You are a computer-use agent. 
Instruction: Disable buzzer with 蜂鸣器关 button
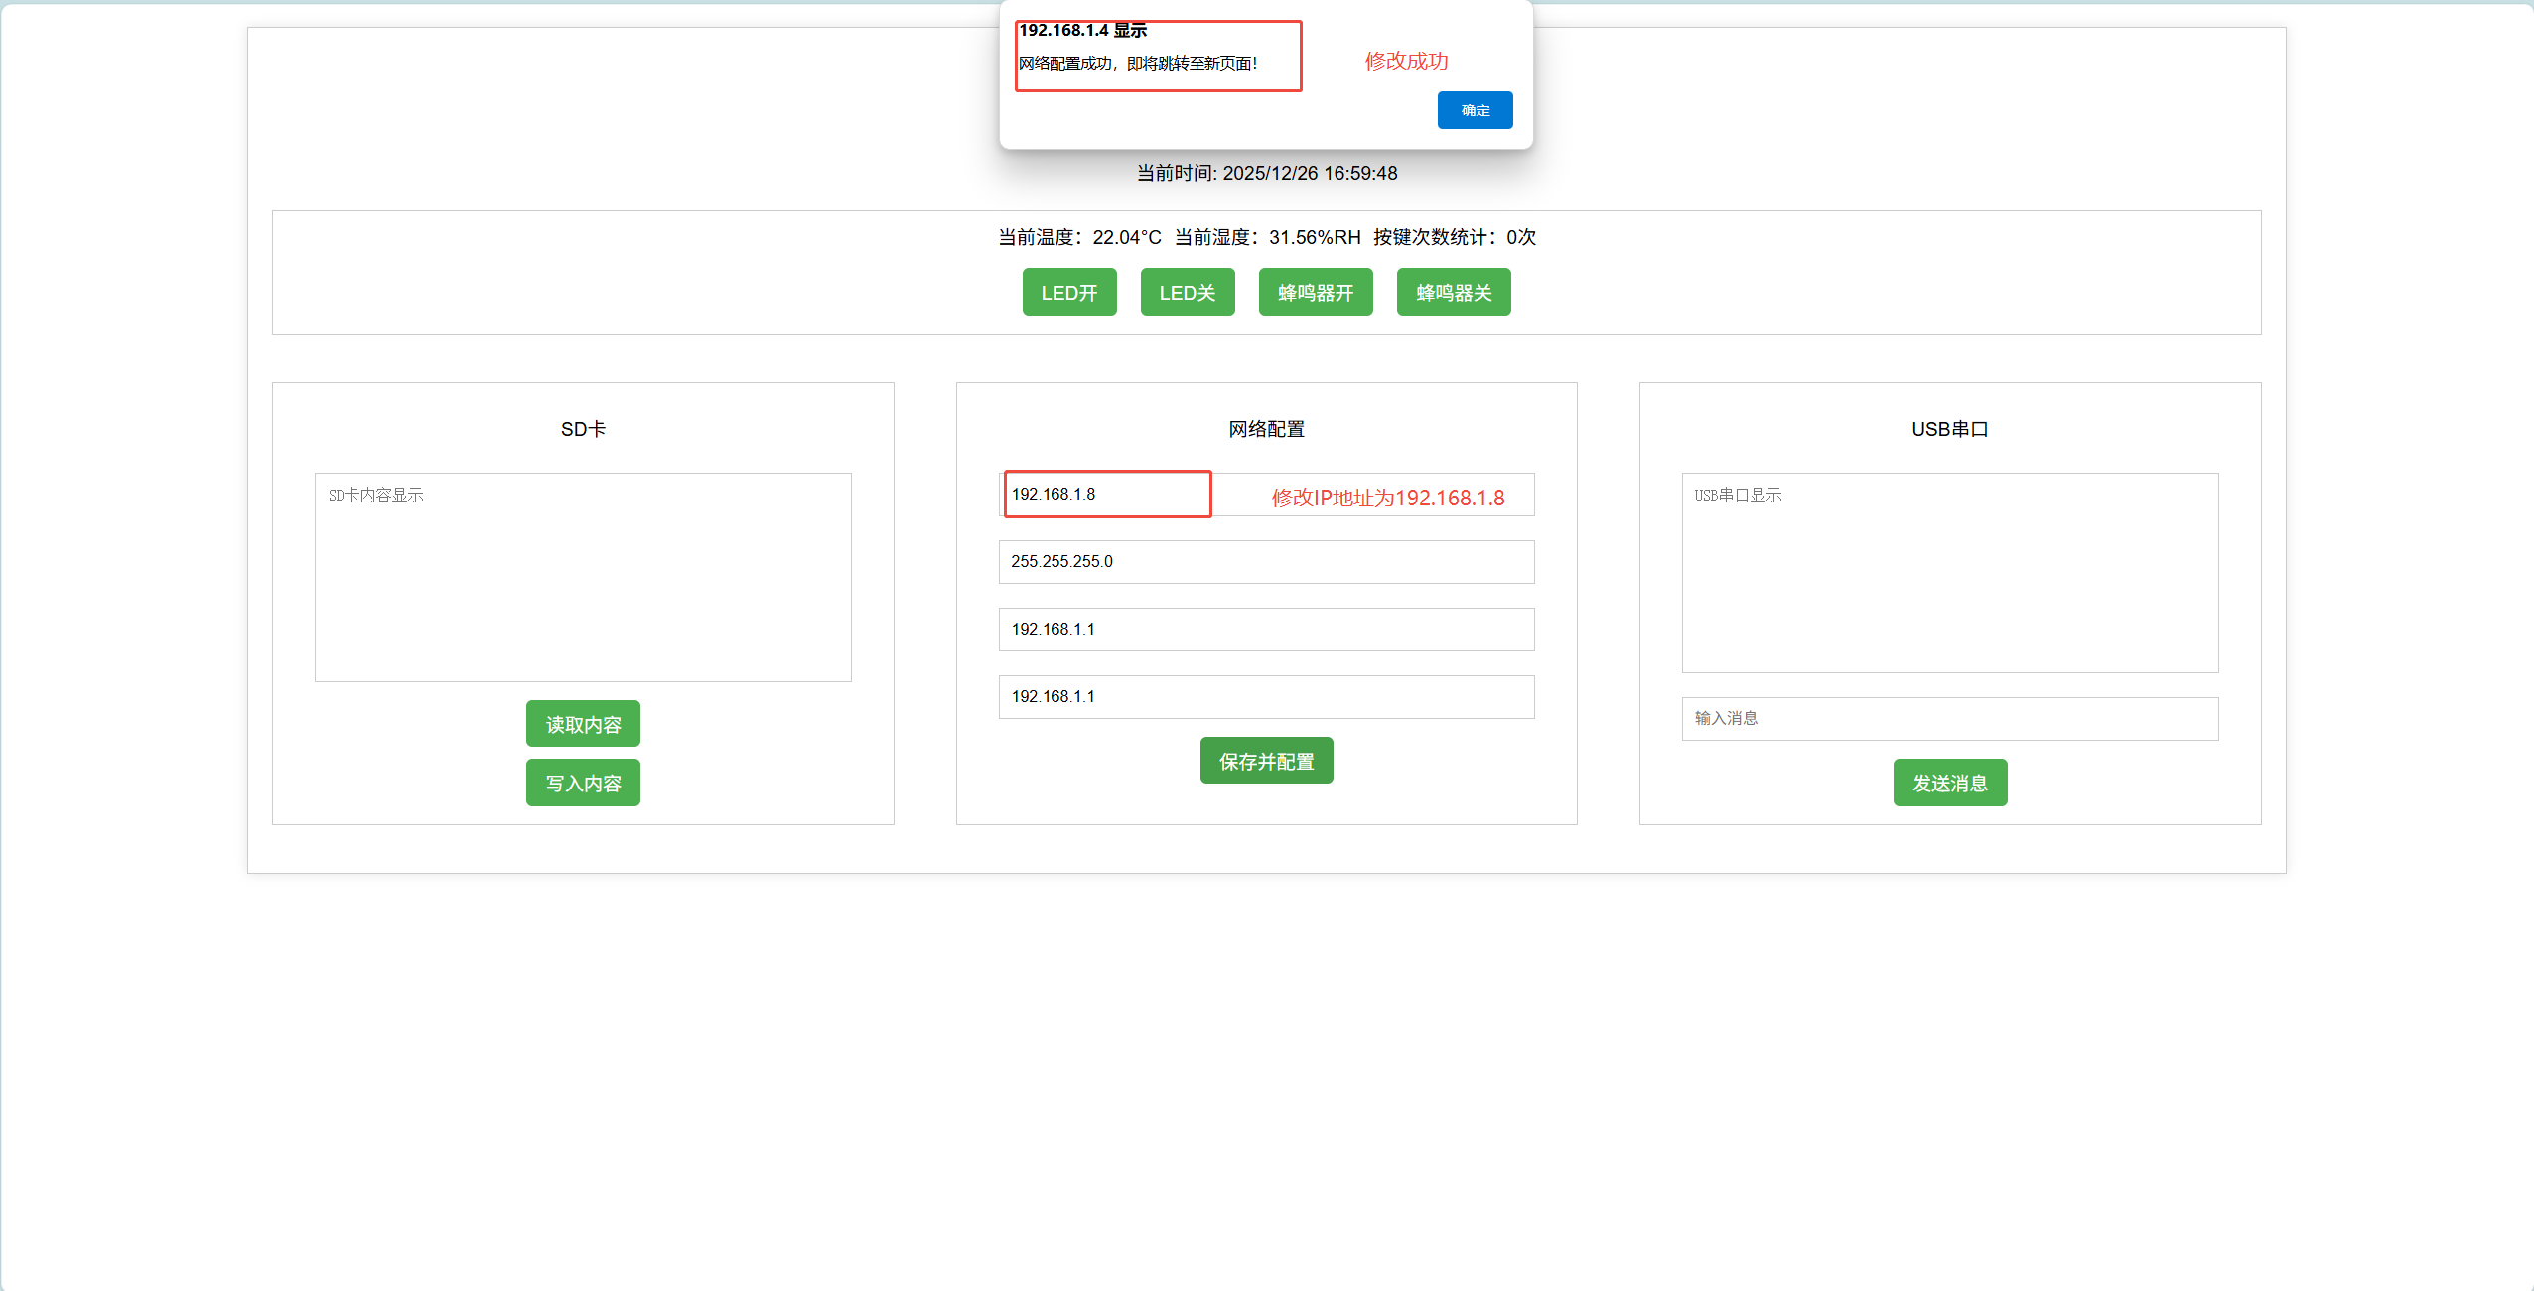point(1454,292)
